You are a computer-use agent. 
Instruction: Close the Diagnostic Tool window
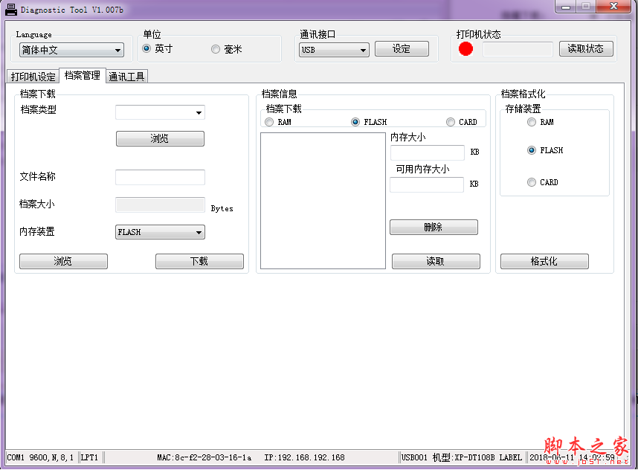(x=614, y=6)
